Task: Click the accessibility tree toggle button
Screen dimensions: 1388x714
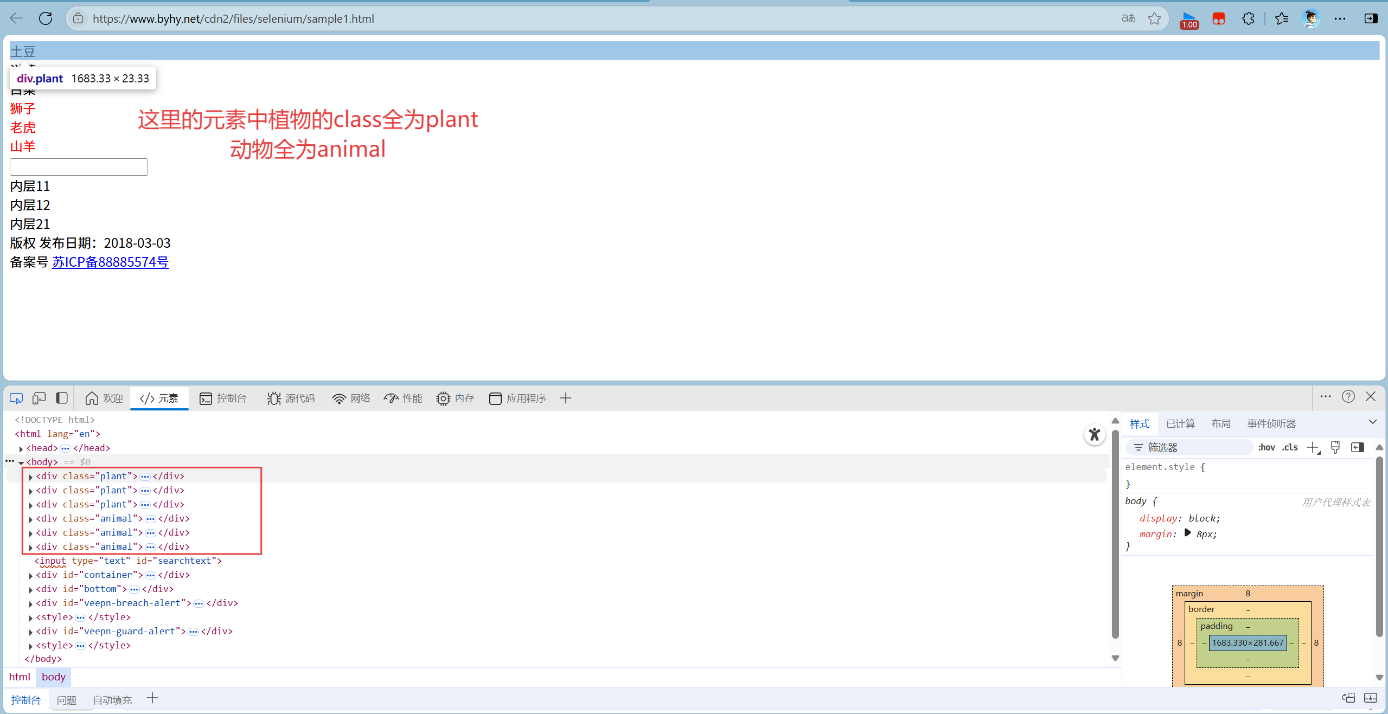Action: 1095,434
